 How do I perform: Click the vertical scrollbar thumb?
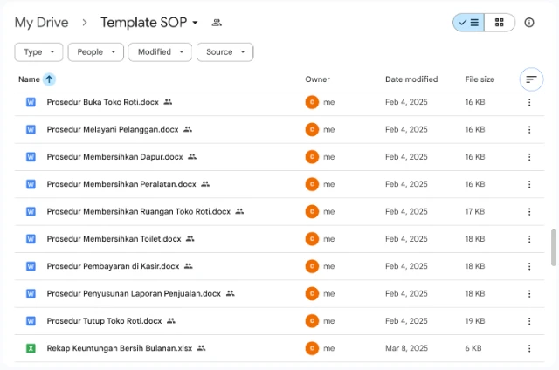click(553, 247)
